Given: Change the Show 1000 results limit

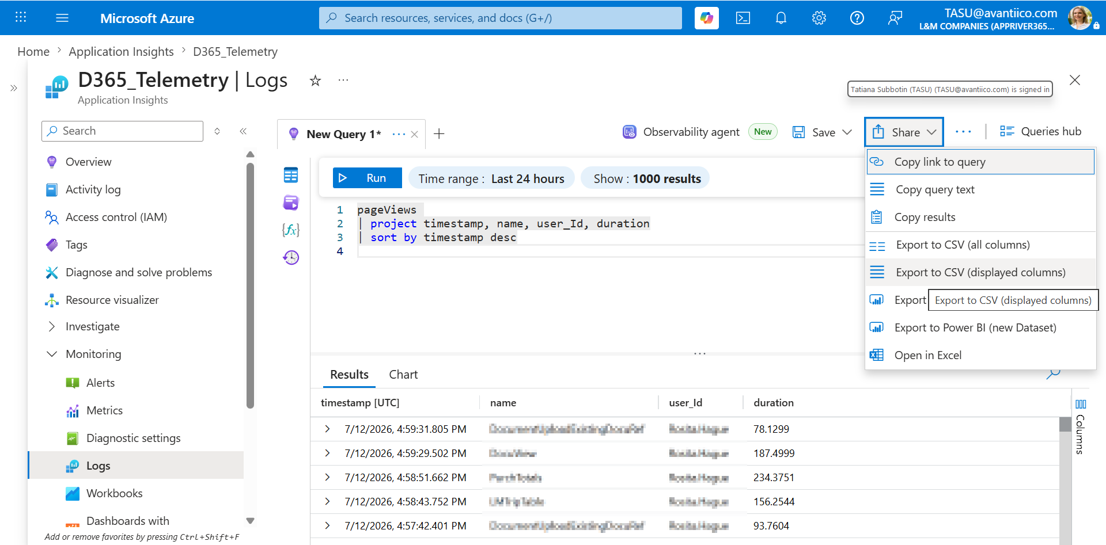Looking at the screenshot, I should pos(645,178).
